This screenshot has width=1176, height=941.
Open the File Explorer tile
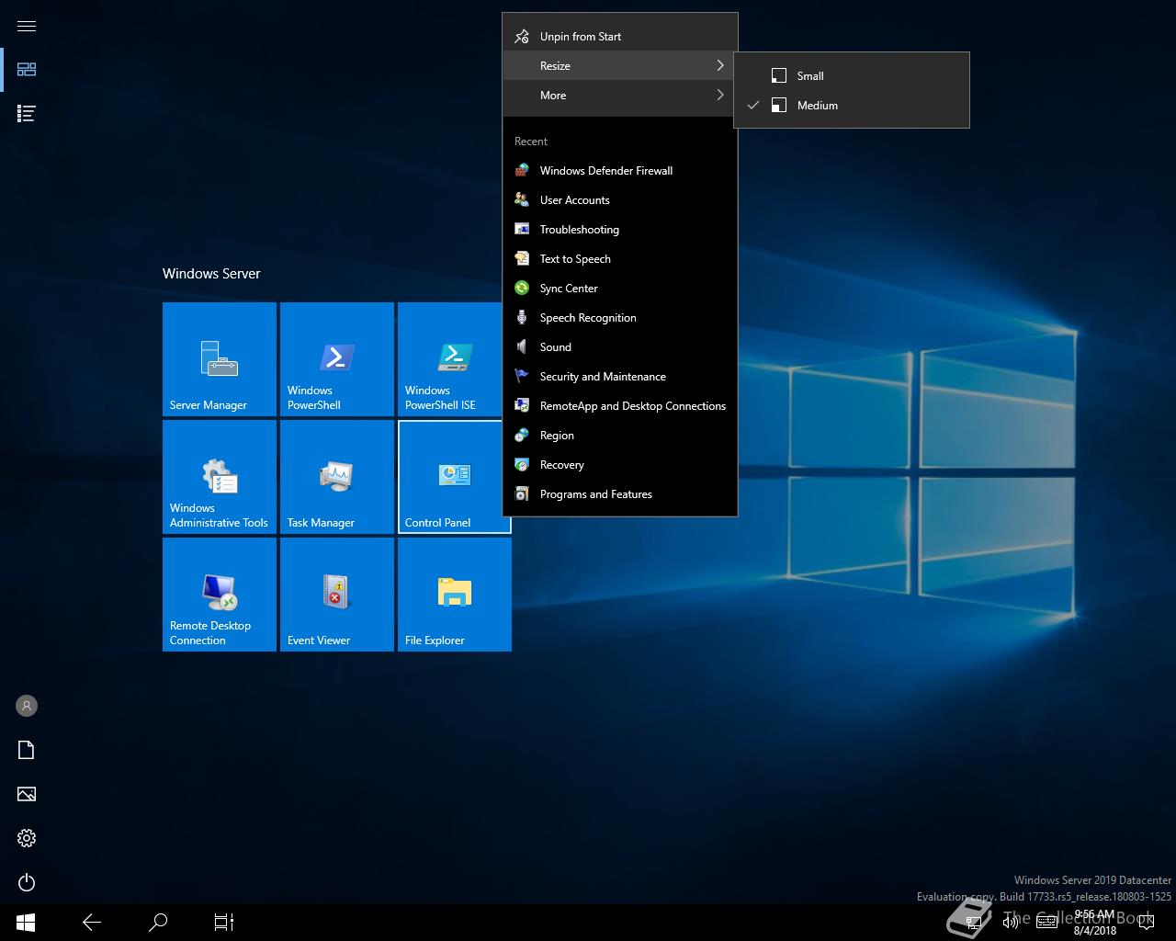455,595
